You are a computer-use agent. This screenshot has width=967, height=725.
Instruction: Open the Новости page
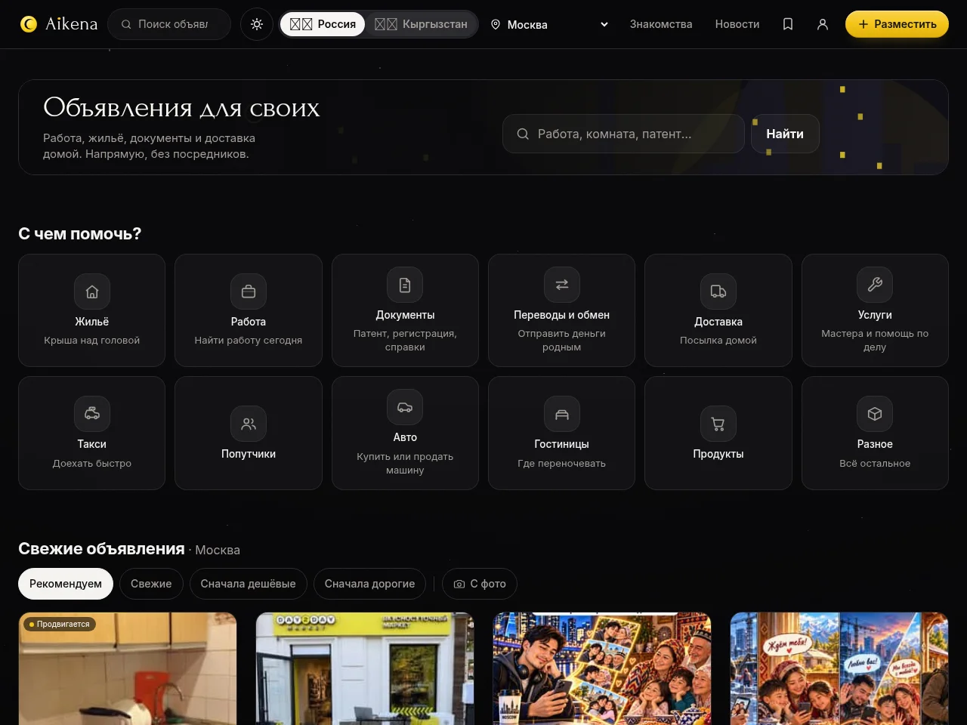click(x=737, y=24)
